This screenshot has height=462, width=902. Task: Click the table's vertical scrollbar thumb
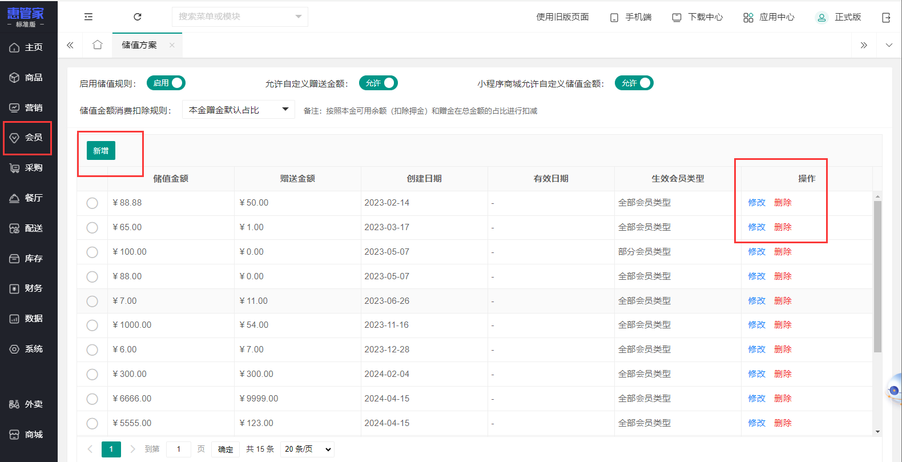(877, 274)
